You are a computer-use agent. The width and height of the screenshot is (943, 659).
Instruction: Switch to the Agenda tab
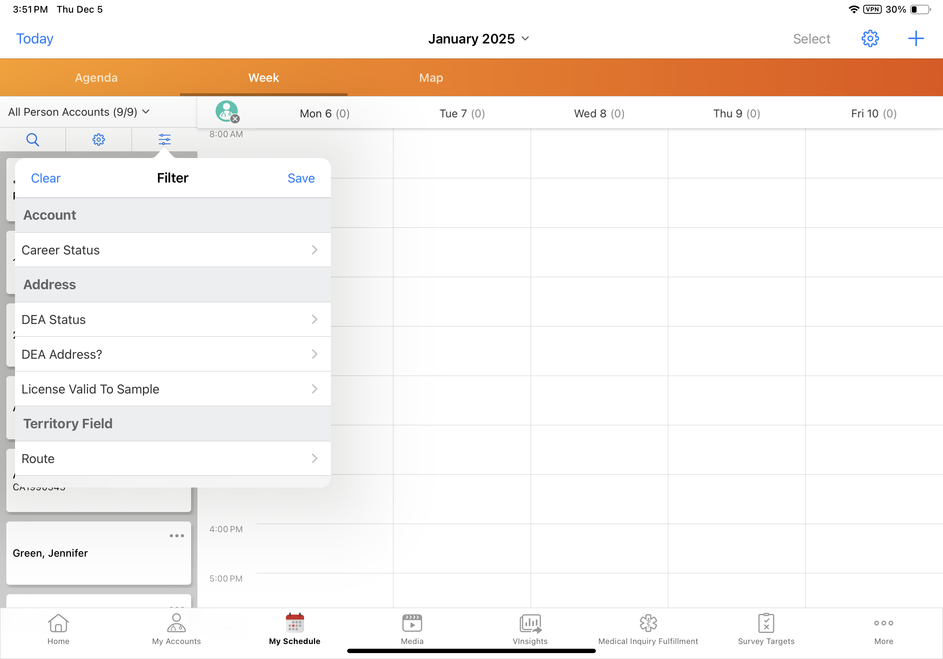pyautogui.click(x=96, y=78)
